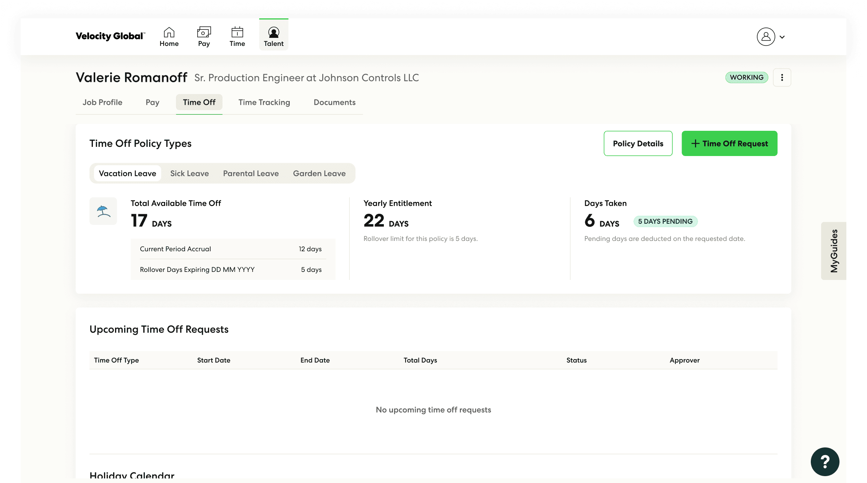
Task: Click the Velocity Global logo
Action: coord(110,36)
